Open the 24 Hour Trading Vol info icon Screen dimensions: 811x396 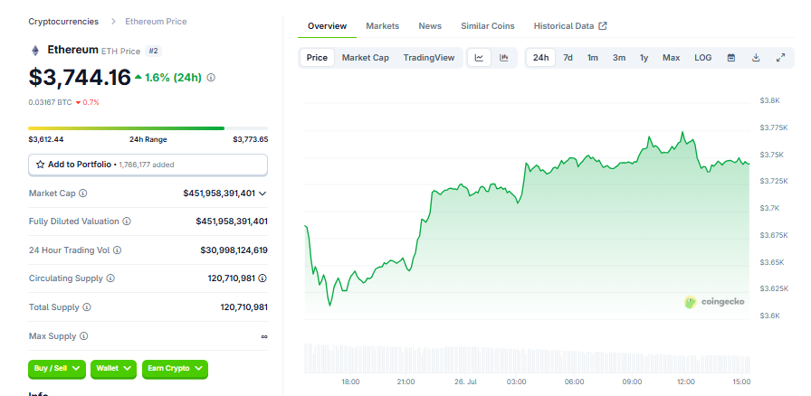[118, 250]
